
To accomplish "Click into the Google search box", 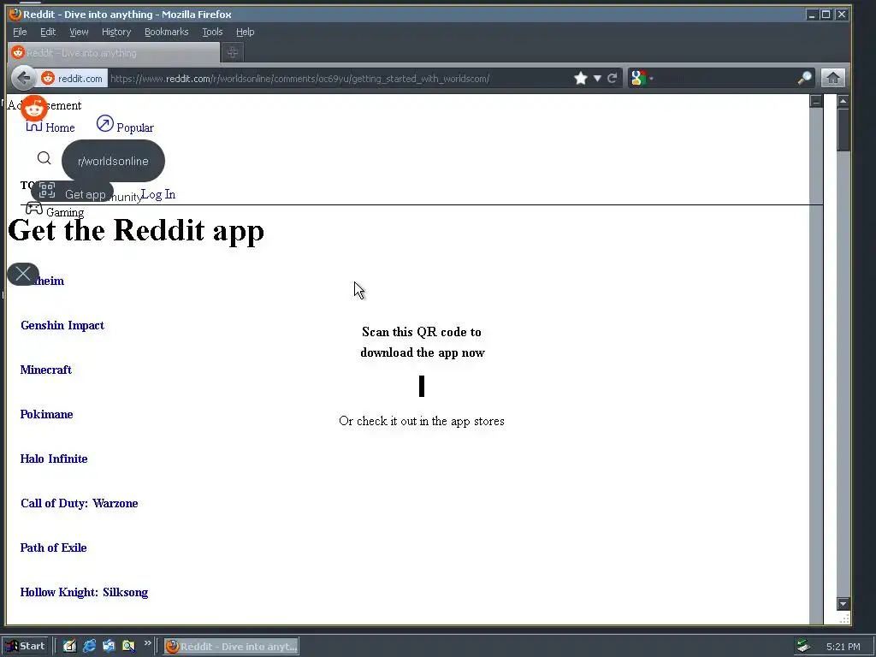I will [x=725, y=78].
